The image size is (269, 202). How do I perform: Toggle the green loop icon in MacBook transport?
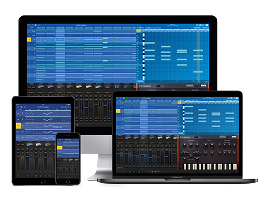tap(139, 172)
